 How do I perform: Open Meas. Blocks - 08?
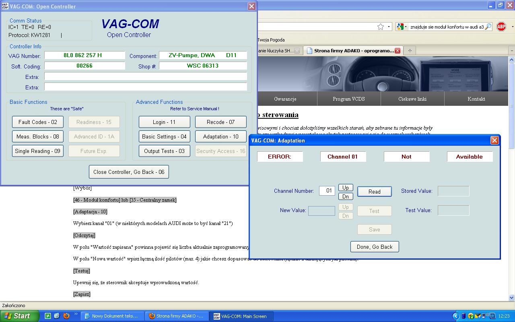click(x=38, y=136)
